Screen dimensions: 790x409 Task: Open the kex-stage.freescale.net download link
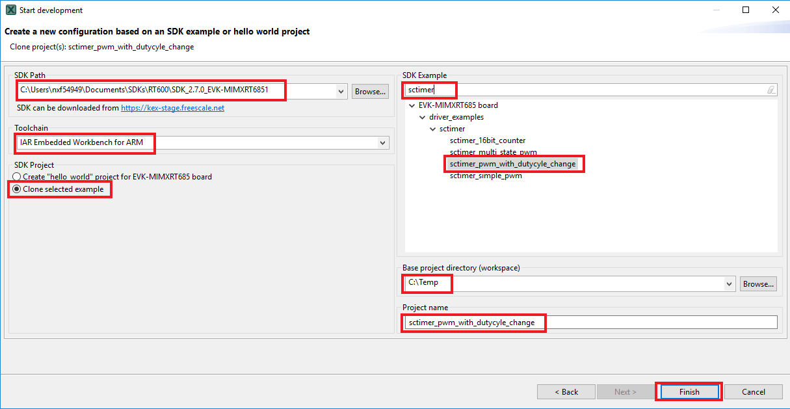[x=172, y=108]
